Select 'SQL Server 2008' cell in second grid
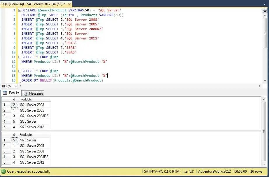 [34, 151]
